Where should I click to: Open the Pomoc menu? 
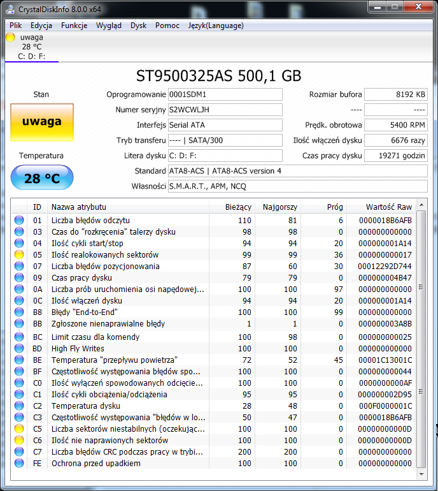[x=167, y=26]
